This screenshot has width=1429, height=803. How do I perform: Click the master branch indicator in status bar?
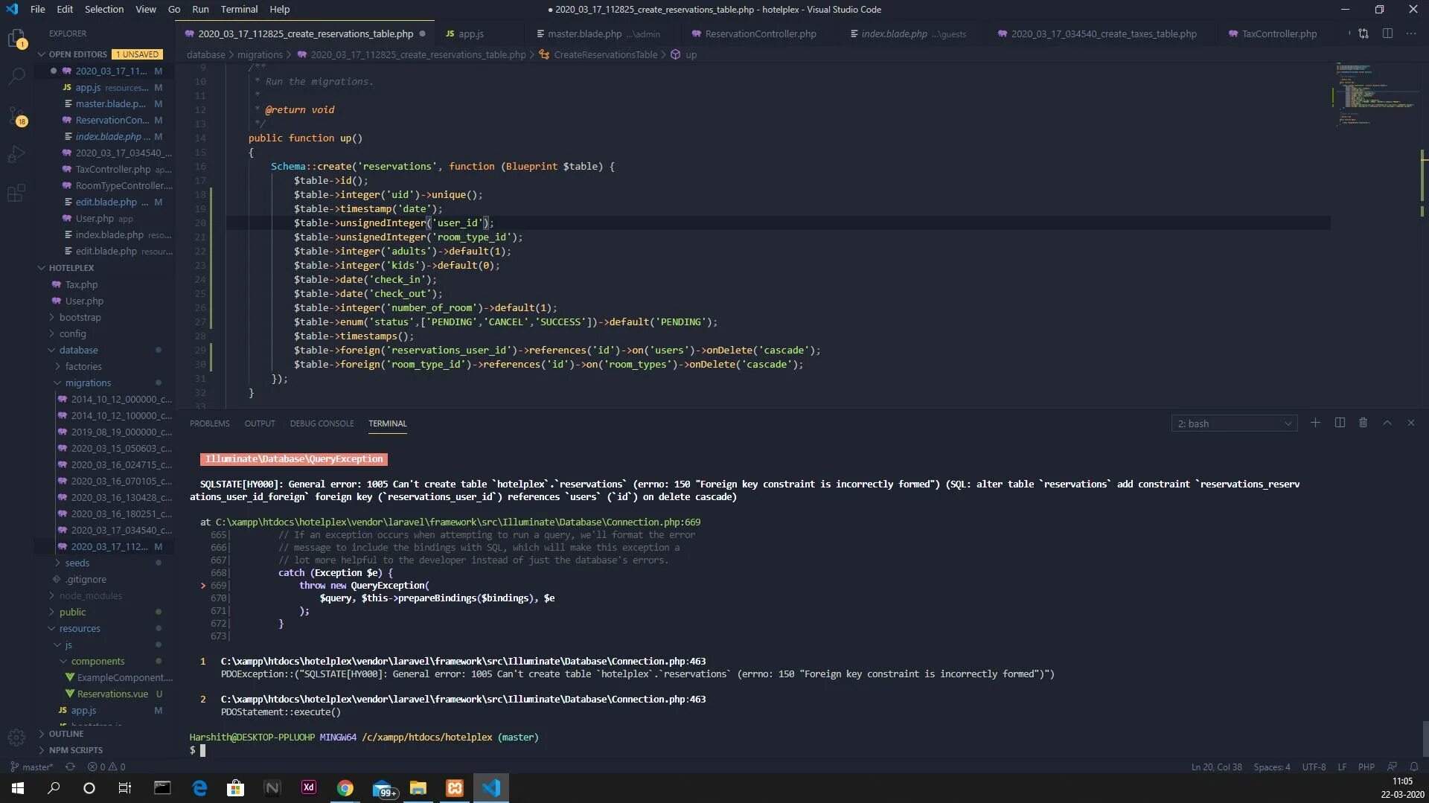(31, 767)
